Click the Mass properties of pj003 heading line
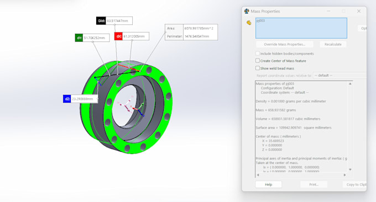Screen dimensions: 376x202 [275, 83]
